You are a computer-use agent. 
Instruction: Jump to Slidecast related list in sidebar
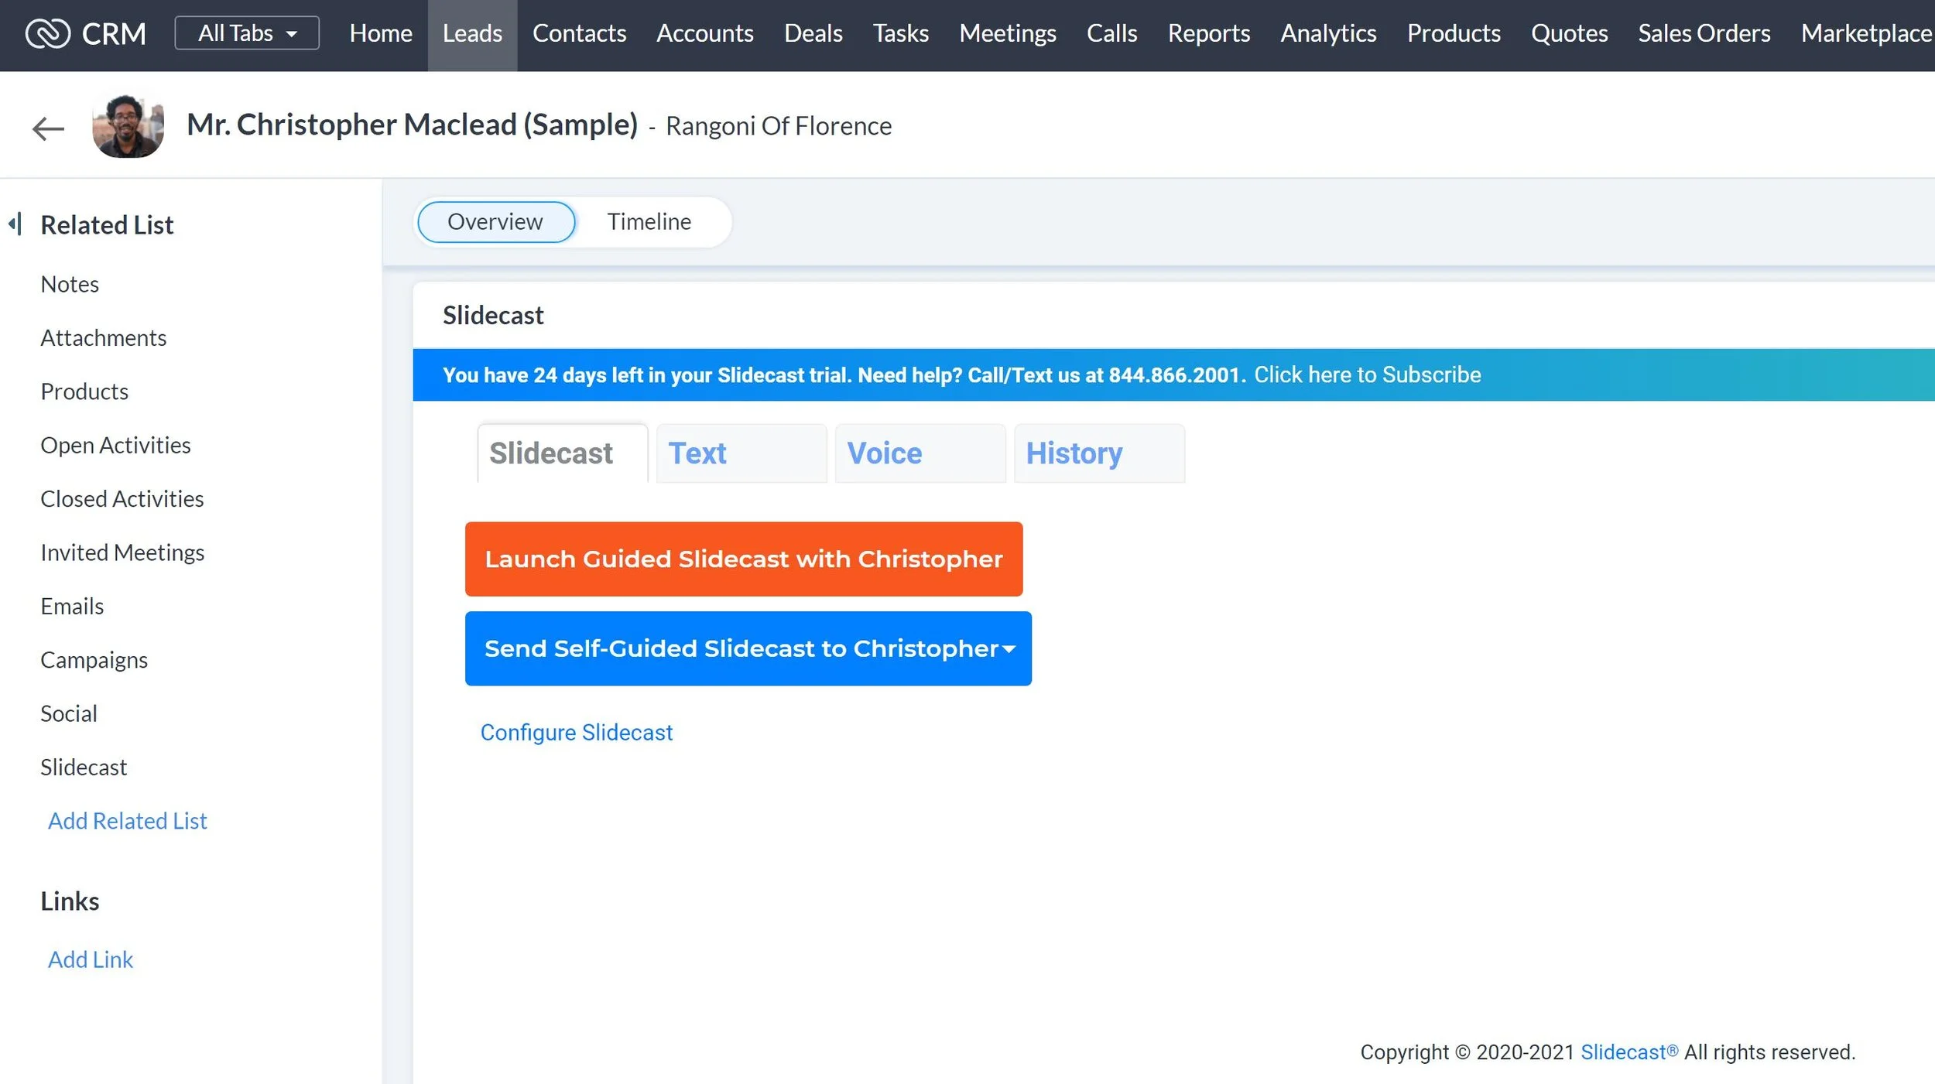(84, 768)
